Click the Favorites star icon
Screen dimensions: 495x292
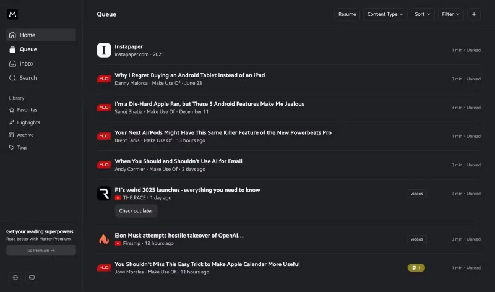coord(12,110)
